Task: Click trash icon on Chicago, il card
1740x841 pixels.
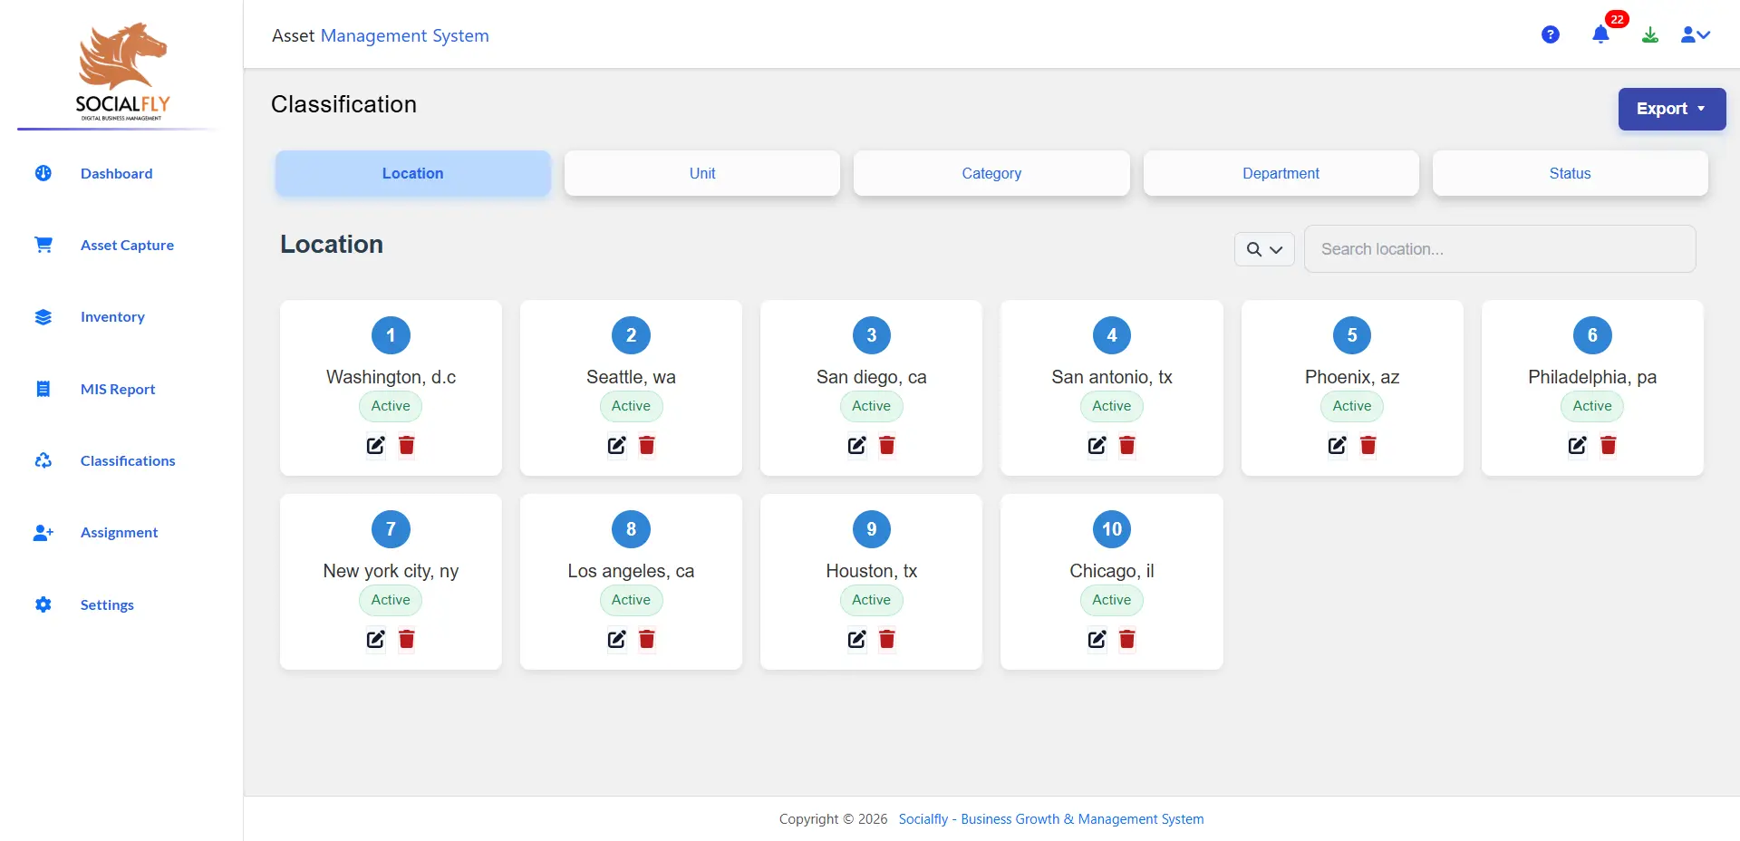Action: (1127, 640)
